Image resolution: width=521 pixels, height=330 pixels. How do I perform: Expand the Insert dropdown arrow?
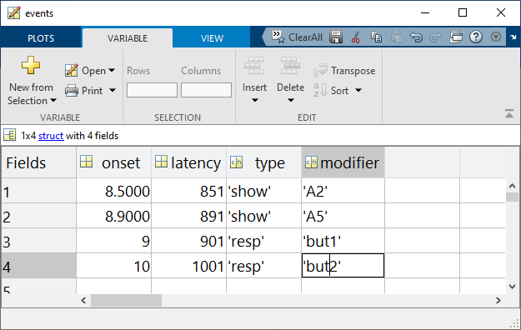tap(255, 100)
